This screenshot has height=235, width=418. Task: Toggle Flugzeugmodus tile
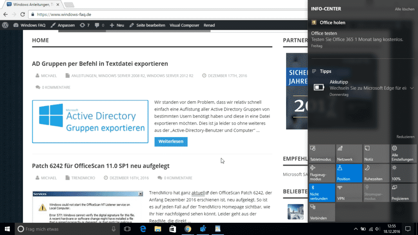click(x=322, y=173)
